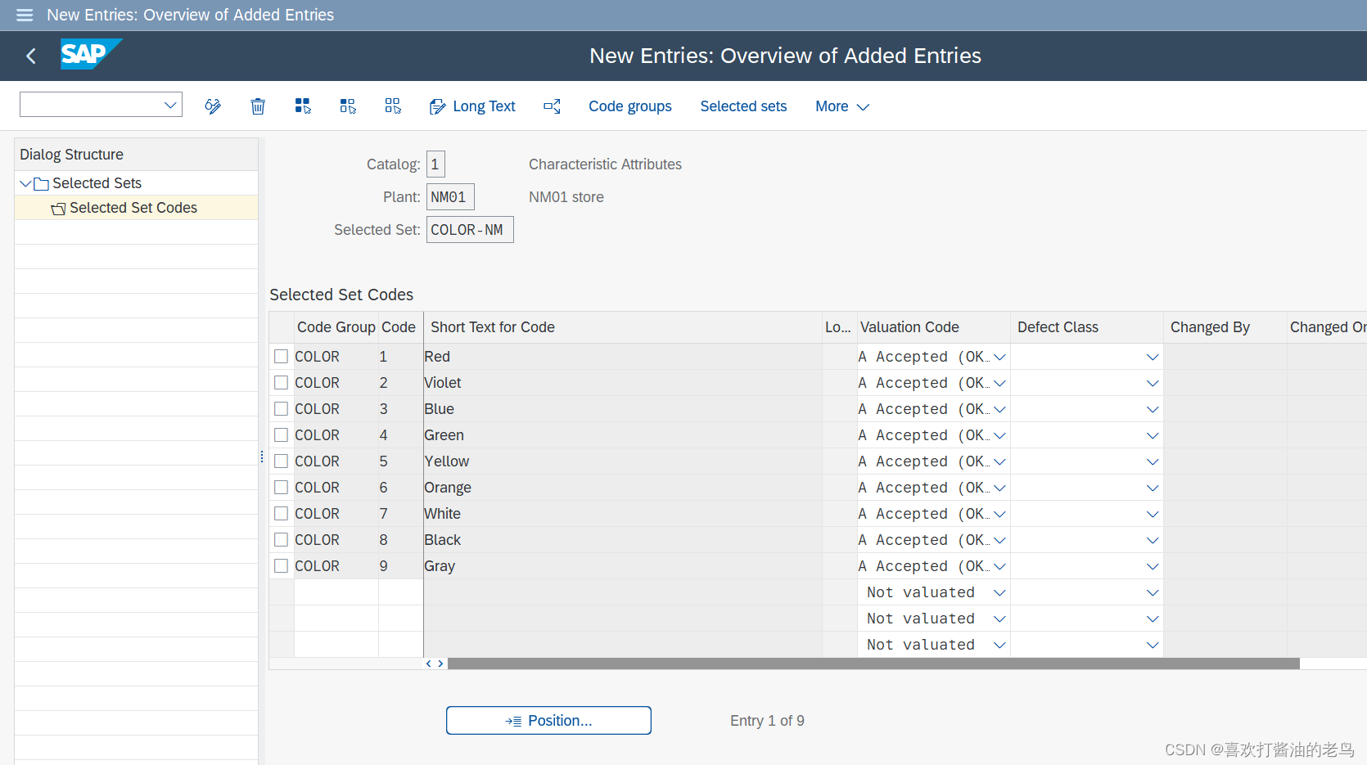The width and height of the screenshot is (1367, 765).
Task: Click the Select Block icon
Action: click(347, 106)
